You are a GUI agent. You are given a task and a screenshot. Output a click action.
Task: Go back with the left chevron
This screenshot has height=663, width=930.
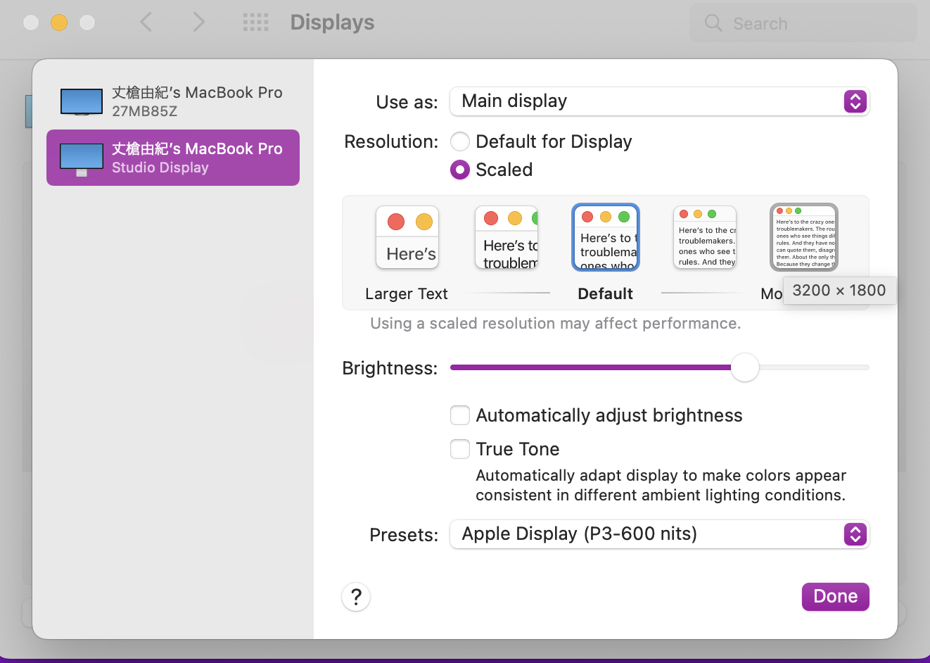146,22
